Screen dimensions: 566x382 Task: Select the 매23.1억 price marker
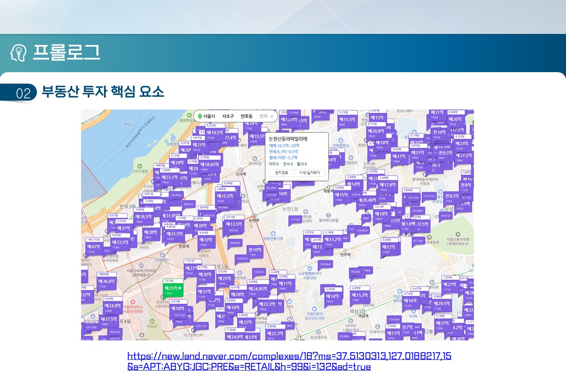[170, 178]
